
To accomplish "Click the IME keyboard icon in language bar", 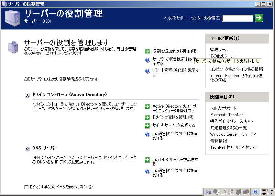I will click(x=209, y=192).
